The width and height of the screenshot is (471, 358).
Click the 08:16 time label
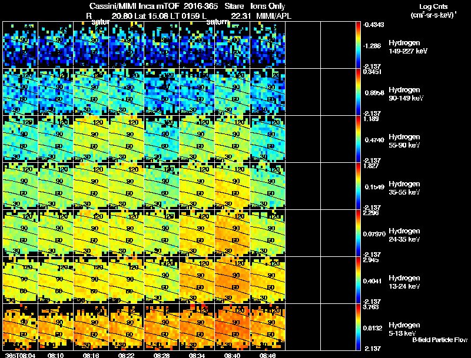point(91,356)
